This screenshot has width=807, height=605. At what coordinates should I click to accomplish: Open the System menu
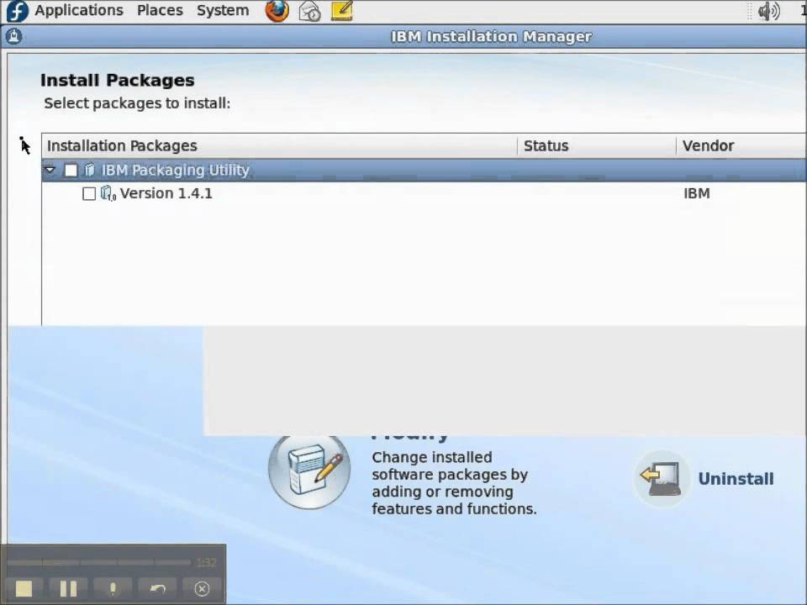[222, 10]
